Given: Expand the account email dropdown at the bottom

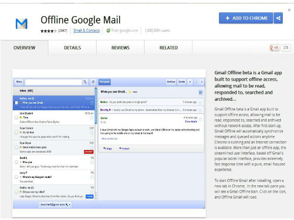Looking at the screenshot, I should click(x=56, y=204).
